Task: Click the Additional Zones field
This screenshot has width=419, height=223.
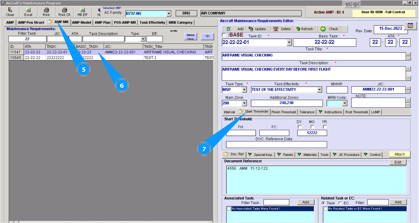Action: pyautogui.click(x=287, y=103)
